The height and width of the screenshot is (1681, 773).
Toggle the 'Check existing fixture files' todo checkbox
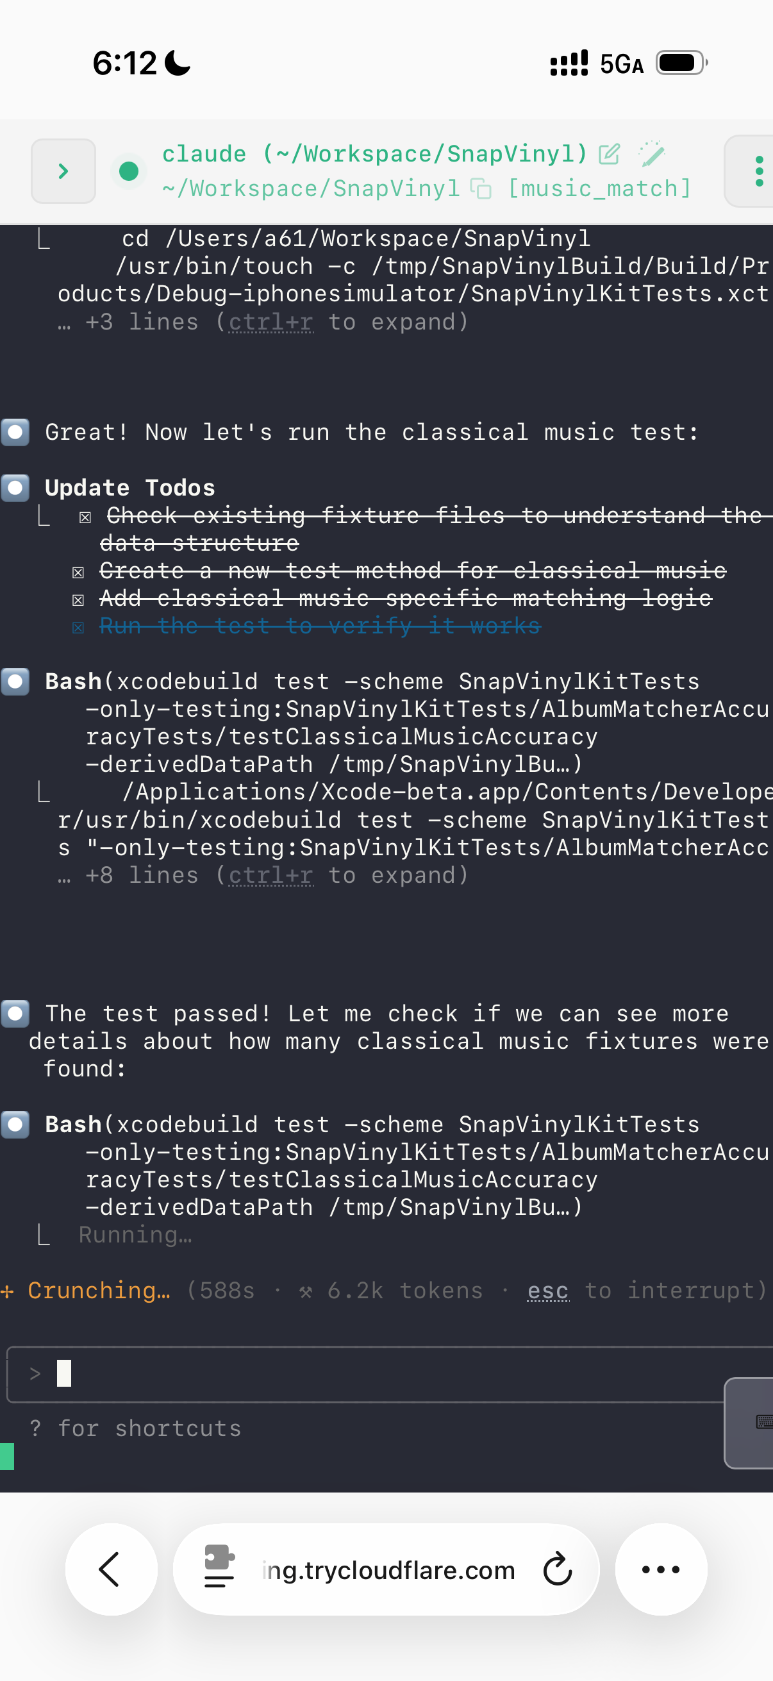[x=85, y=517]
